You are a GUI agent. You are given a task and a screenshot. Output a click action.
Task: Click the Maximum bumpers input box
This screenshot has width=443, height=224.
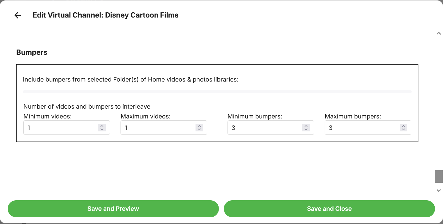(x=362, y=128)
